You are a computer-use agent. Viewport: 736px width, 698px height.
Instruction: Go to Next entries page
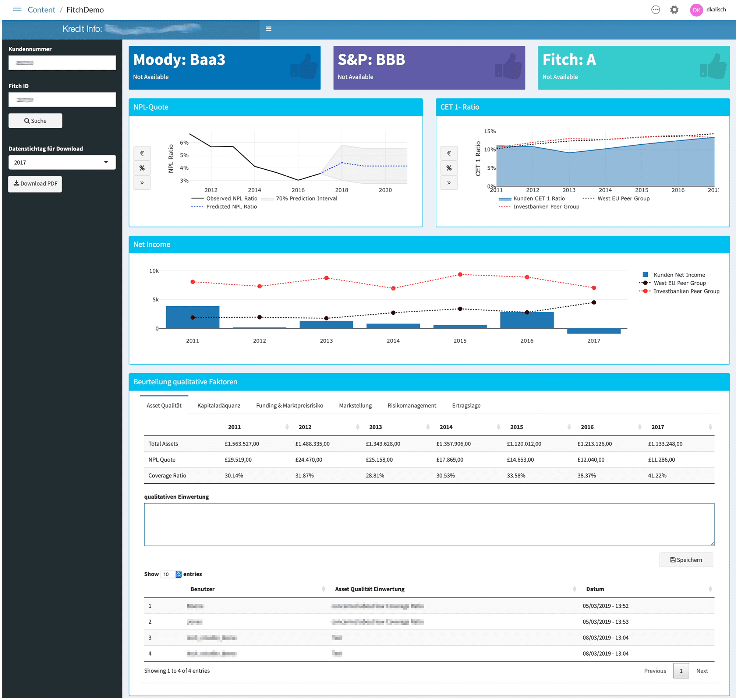coord(702,671)
